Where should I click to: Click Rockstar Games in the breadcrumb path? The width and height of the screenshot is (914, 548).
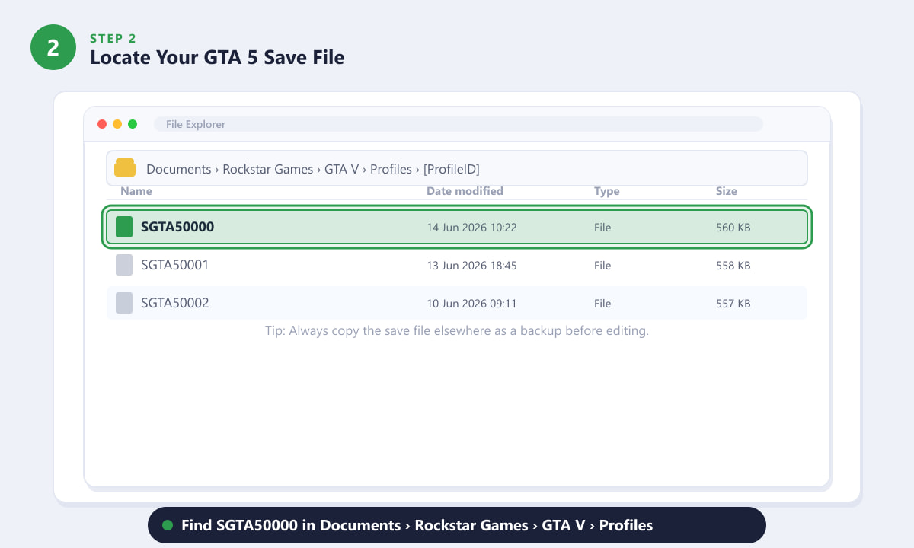point(268,169)
